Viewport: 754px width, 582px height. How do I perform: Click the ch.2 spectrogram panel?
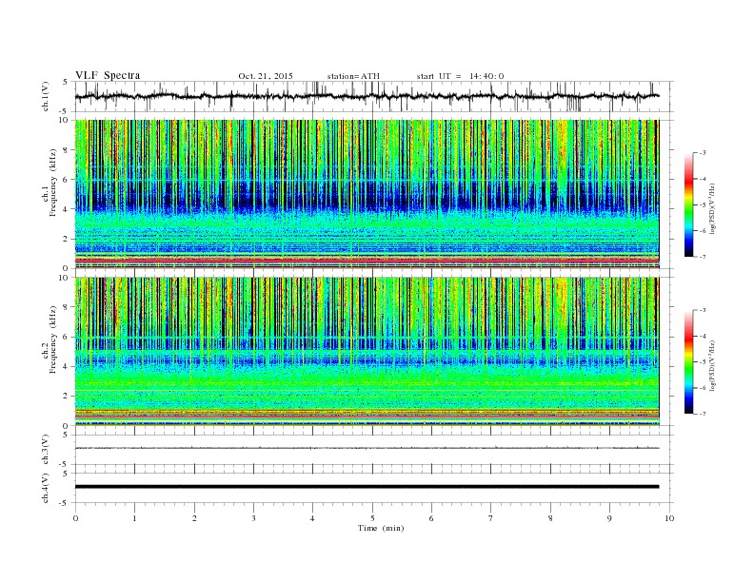[367, 351]
